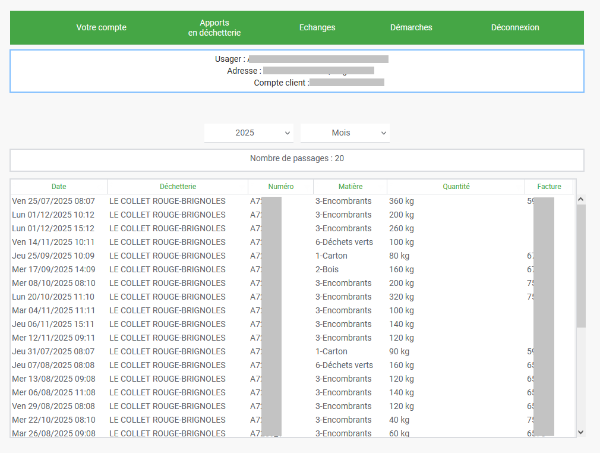Click the Nombre de passages summary box
This screenshot has width=600, height=453.
click(x=296, y=159)
